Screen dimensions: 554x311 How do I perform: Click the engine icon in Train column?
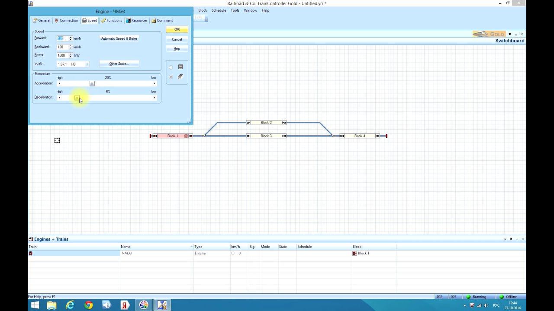30,253
